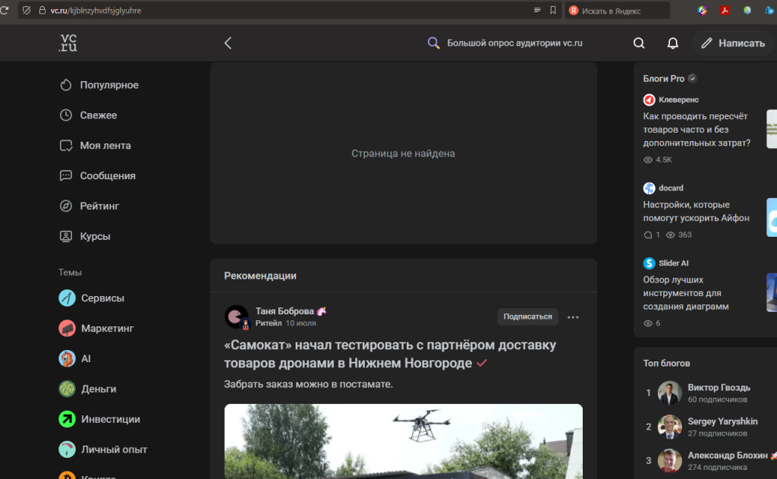The height and width of the screenshot is (479, 777).
Task: Click the Slider AI blog logo
Action: click(649, 263)
